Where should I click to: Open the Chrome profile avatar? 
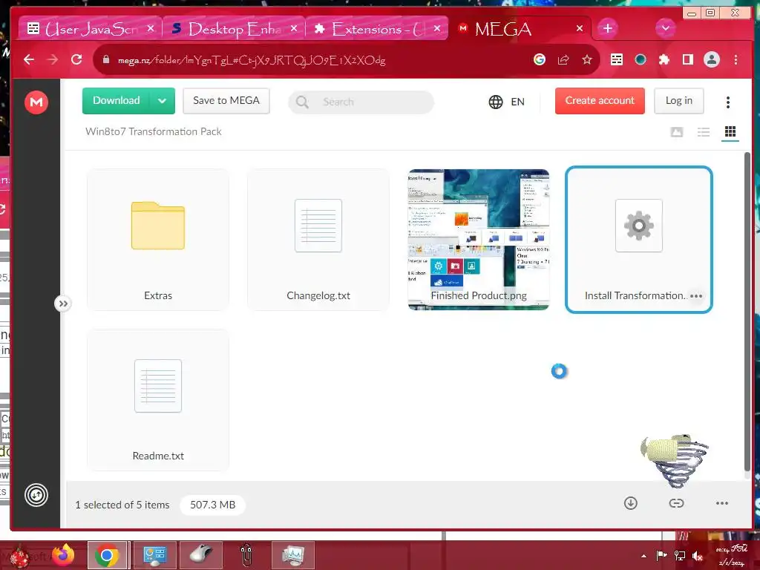click(x=712, y=59)
